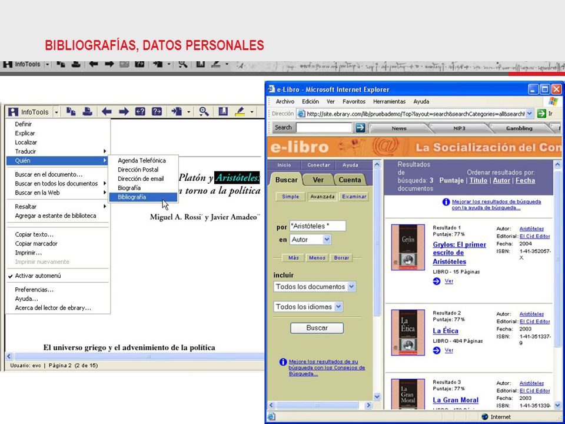Image resolution: width=565 pixels, height=424 pixels.
Task: Open the Grylos book cover thumbnail
Action: coord(408,247)
